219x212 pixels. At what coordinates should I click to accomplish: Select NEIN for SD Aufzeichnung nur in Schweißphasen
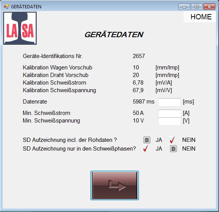click(173, 149)
